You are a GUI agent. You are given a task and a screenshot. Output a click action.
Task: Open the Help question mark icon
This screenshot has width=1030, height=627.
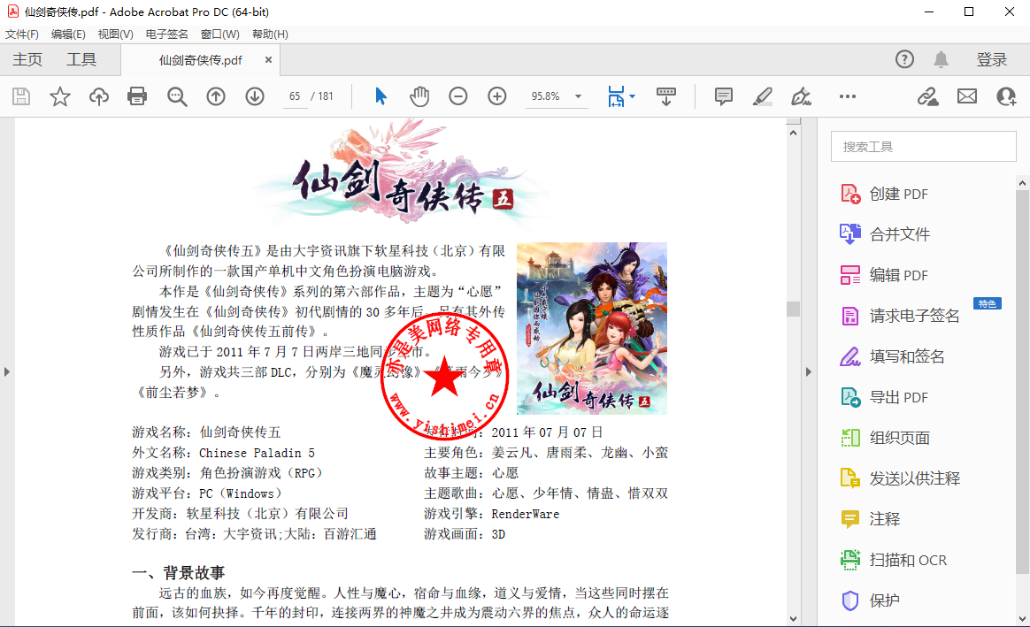tap(904, 60)
